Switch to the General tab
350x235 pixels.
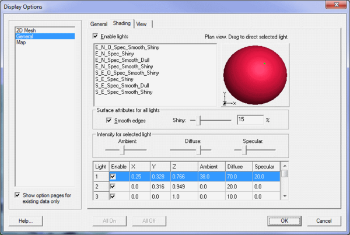[99, 24]
